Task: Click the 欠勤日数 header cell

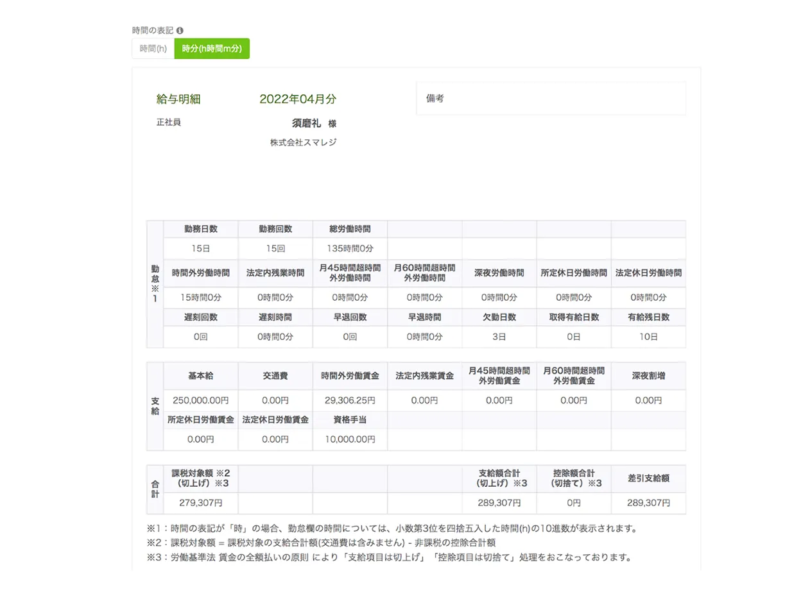Action: tap(499, 317)
